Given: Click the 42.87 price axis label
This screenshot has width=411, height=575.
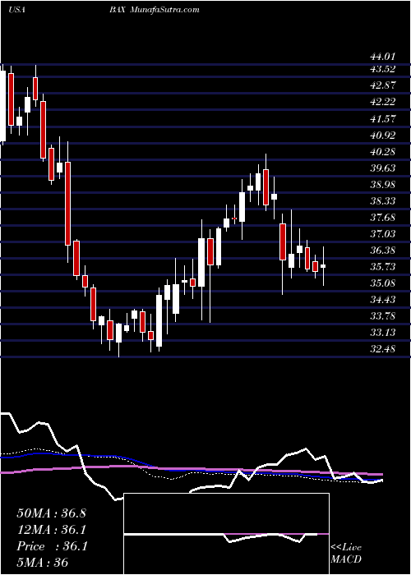Looking at the screenshot, I should (383, 85).
